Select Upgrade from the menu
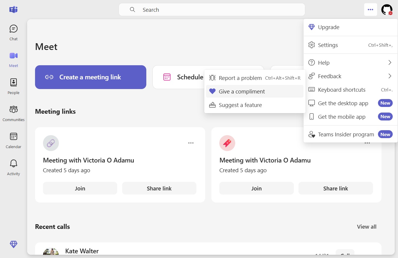 [350, 27]
